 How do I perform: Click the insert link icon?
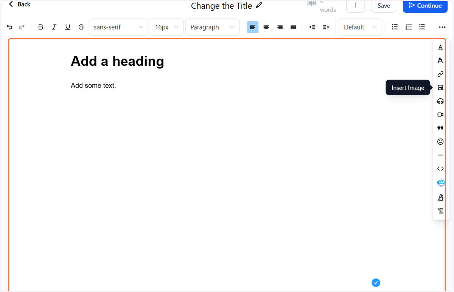[440, 74]
